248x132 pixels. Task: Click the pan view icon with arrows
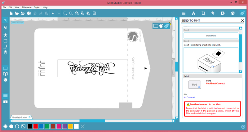pyautogui.click(x=88, y=13)
